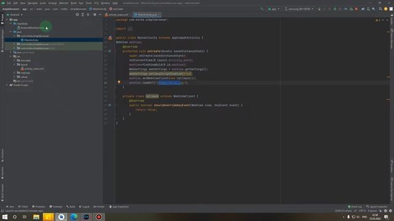
Task: Click the warning indicator at editor top-right
Action: click(x=377, y=20)
